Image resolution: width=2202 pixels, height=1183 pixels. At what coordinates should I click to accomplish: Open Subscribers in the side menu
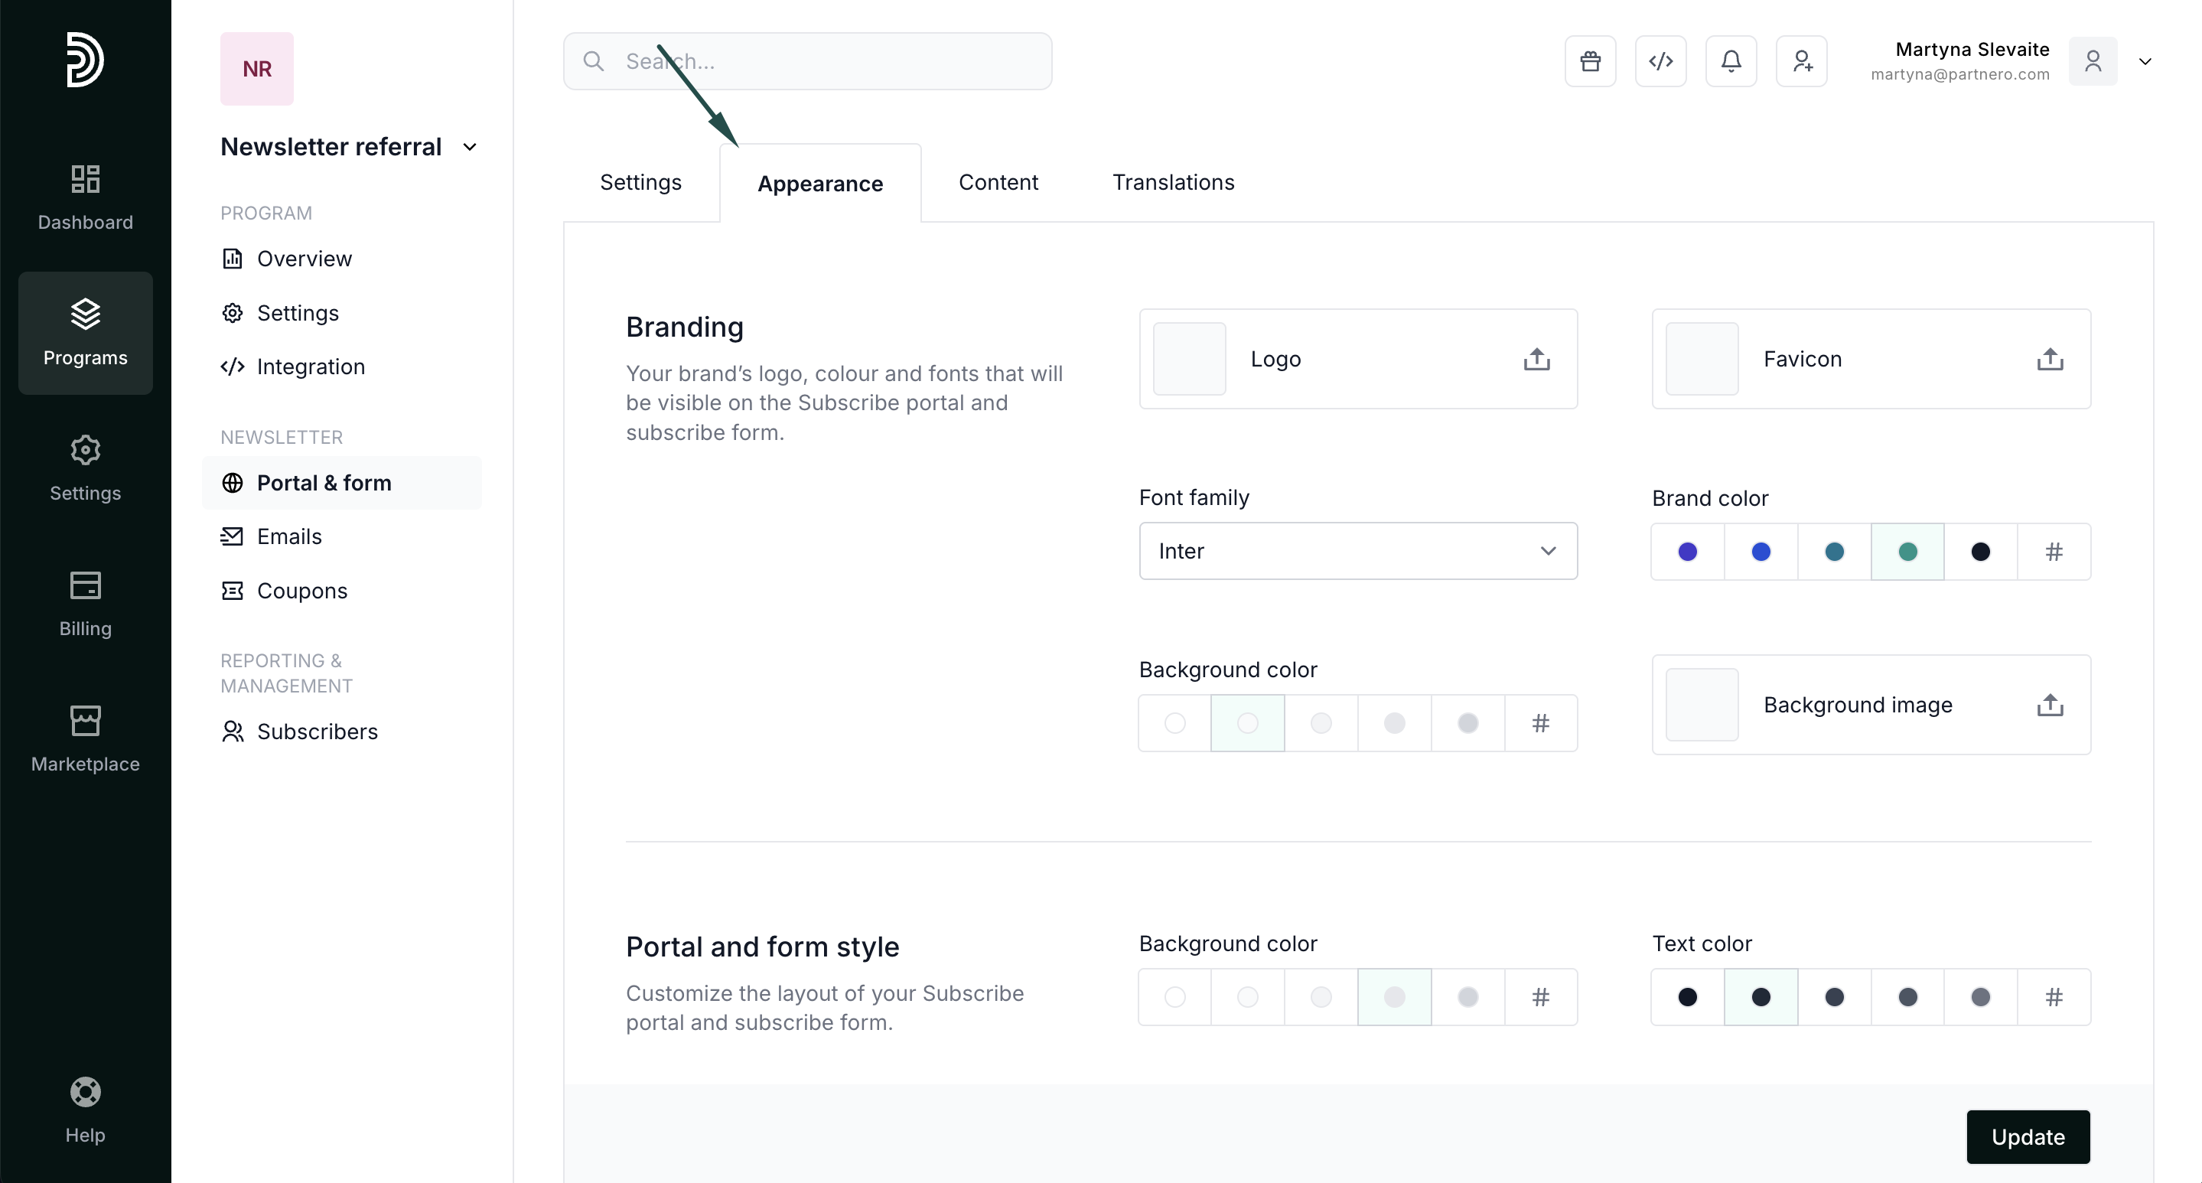(x=316, y=732)
